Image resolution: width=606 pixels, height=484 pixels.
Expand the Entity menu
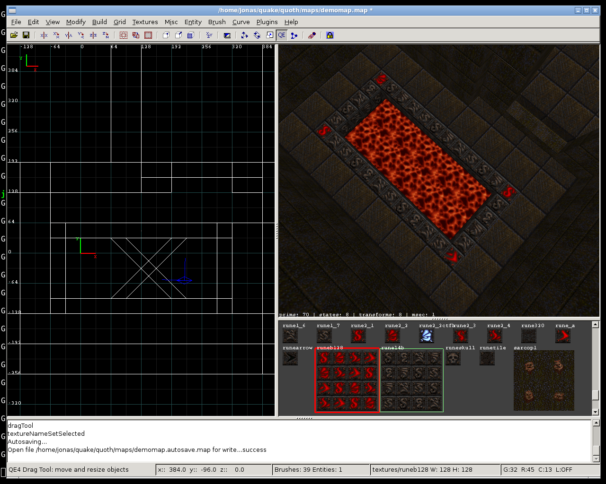tap(193, 22)
